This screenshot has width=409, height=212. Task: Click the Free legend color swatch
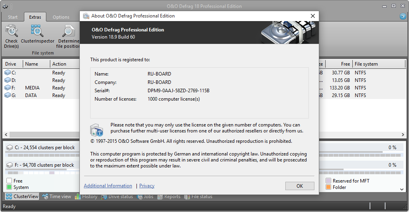pos(9,181)
